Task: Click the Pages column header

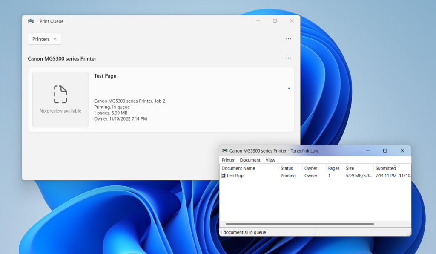Action: [334, 168]
